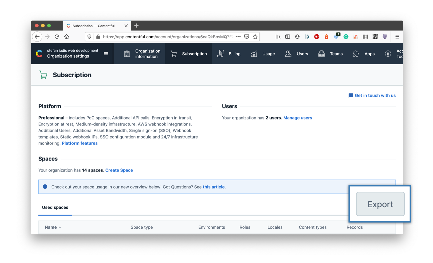Open the Subscription nav item
Image resolution: width=433 pixels, height=263 pixels.
tap(189, 54)
